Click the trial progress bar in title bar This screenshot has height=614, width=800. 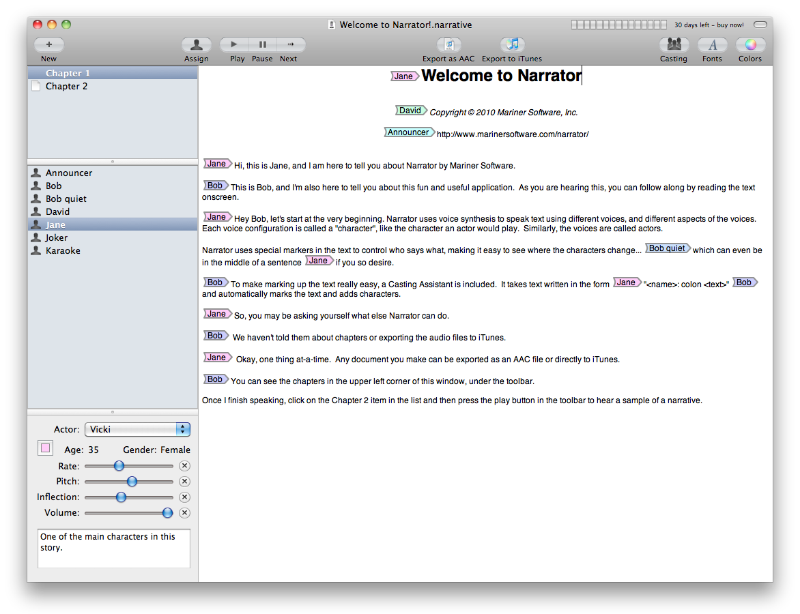619,25
